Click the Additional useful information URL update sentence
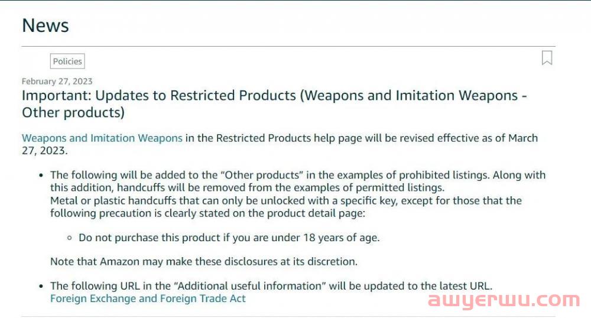591x318 pixels. click(x=271, y=286)
